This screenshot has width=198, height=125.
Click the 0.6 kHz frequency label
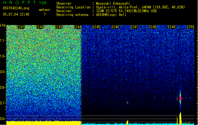[x=3, y=119]
